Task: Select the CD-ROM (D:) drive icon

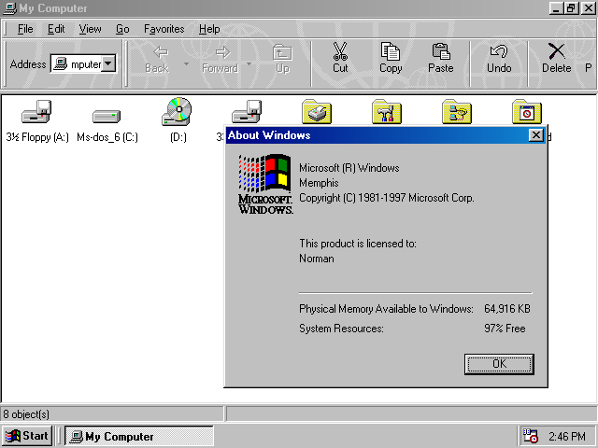Action: pos(177,112)
